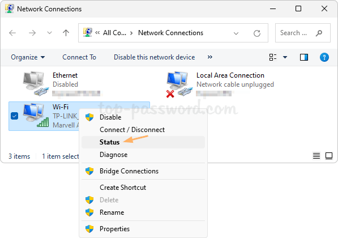Uncheck the Wi-Fi item checkbox
Viewport: 338px width, 238px height.
(15, 116)
